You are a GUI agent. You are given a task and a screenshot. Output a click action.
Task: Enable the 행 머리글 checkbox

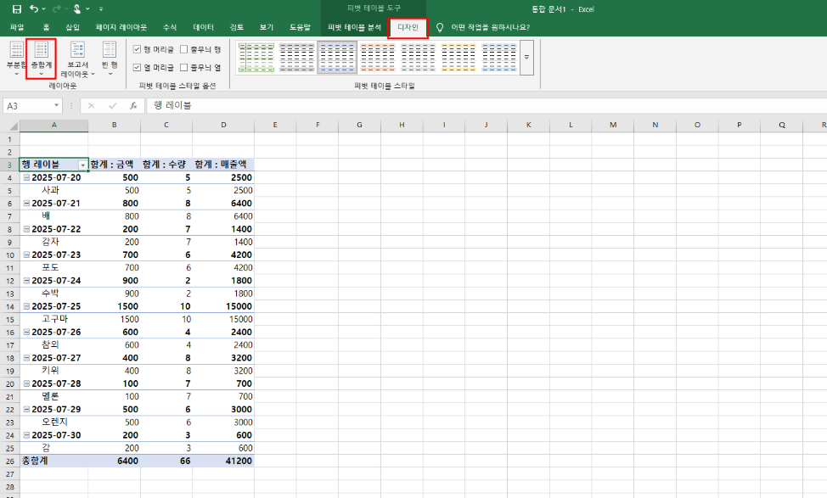coord(138,49)
